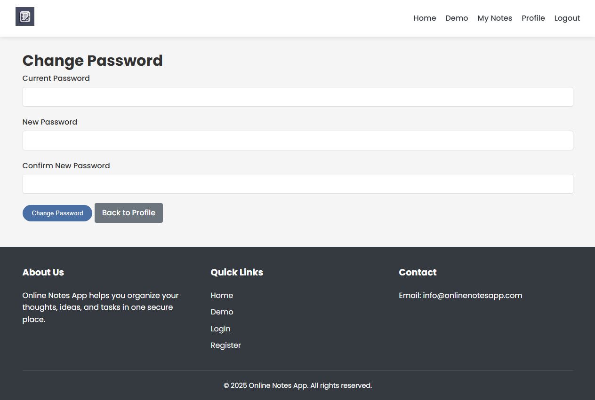Click the New Password input box
This screenshot has height=400, width=595.
click(x=297, y=141)
